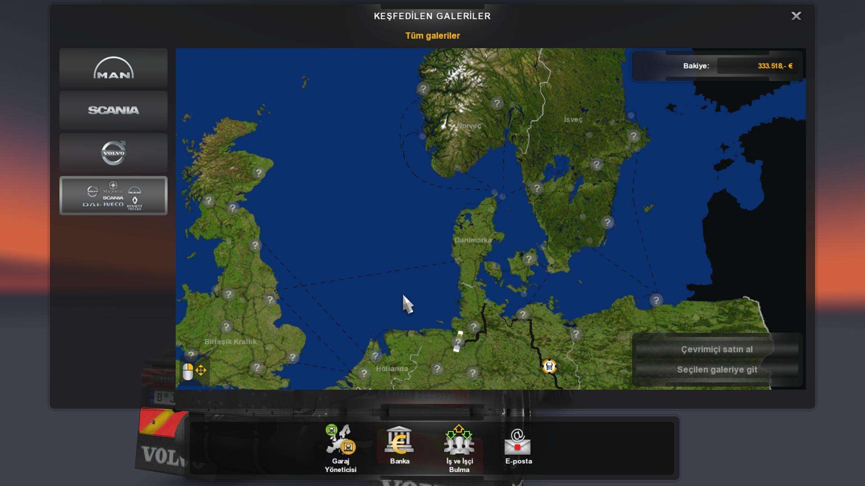
Task: Click unknown marker above Birleşik Krallık label
Action: click(226, 327)
